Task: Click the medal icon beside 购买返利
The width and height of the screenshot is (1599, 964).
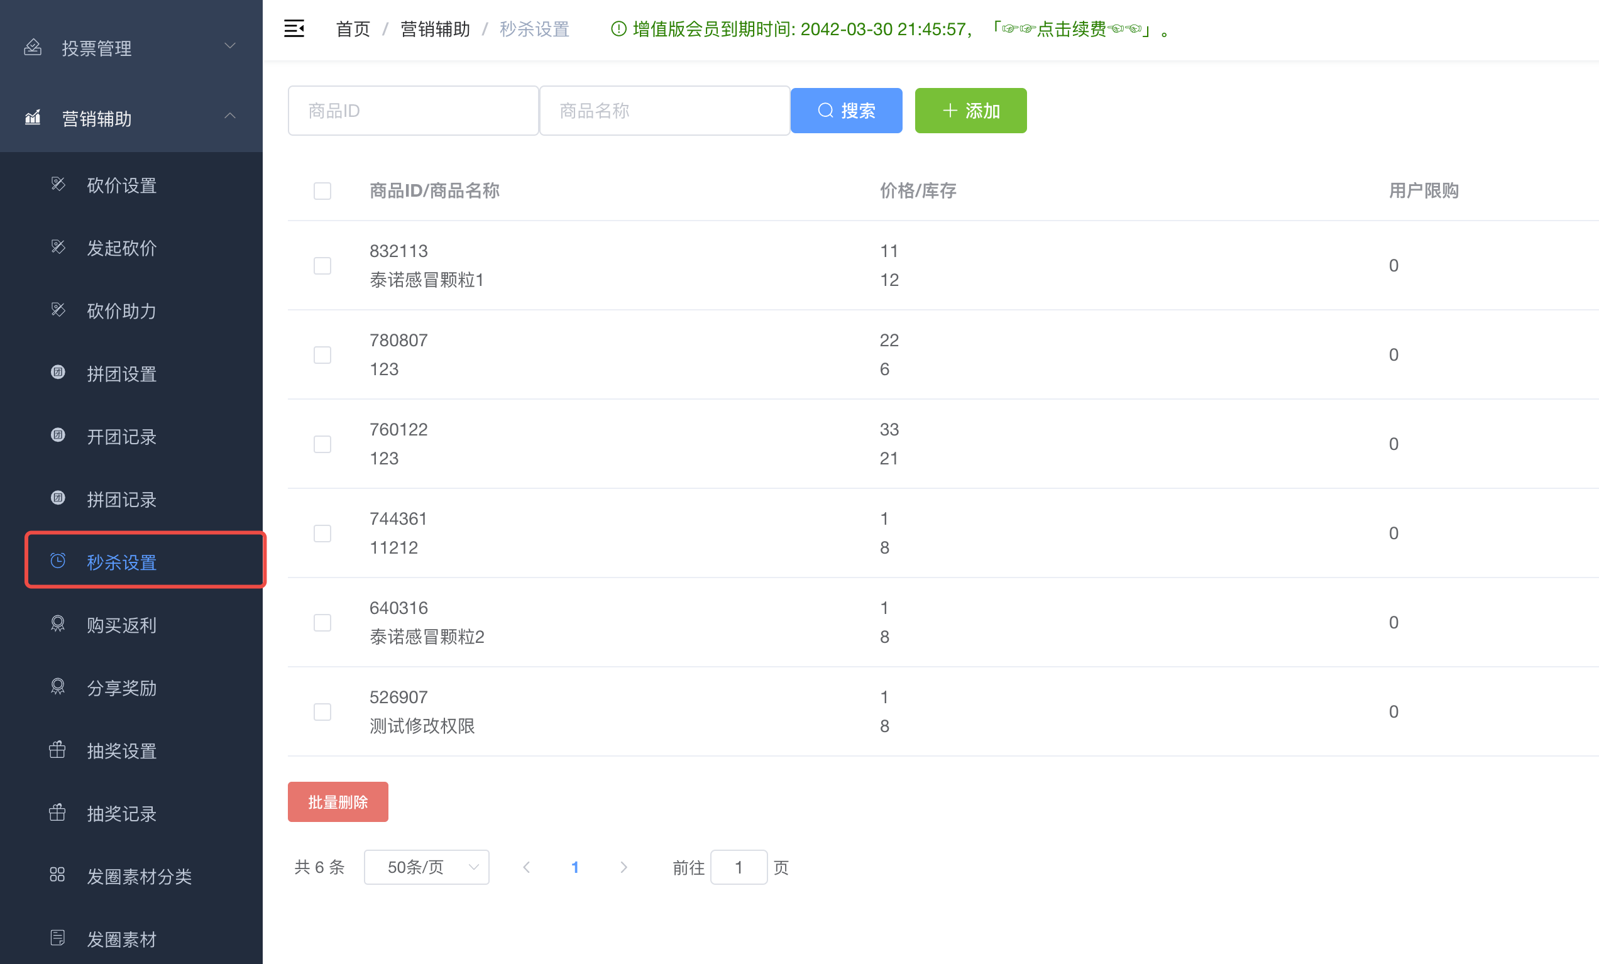Action: coord(58,623)
